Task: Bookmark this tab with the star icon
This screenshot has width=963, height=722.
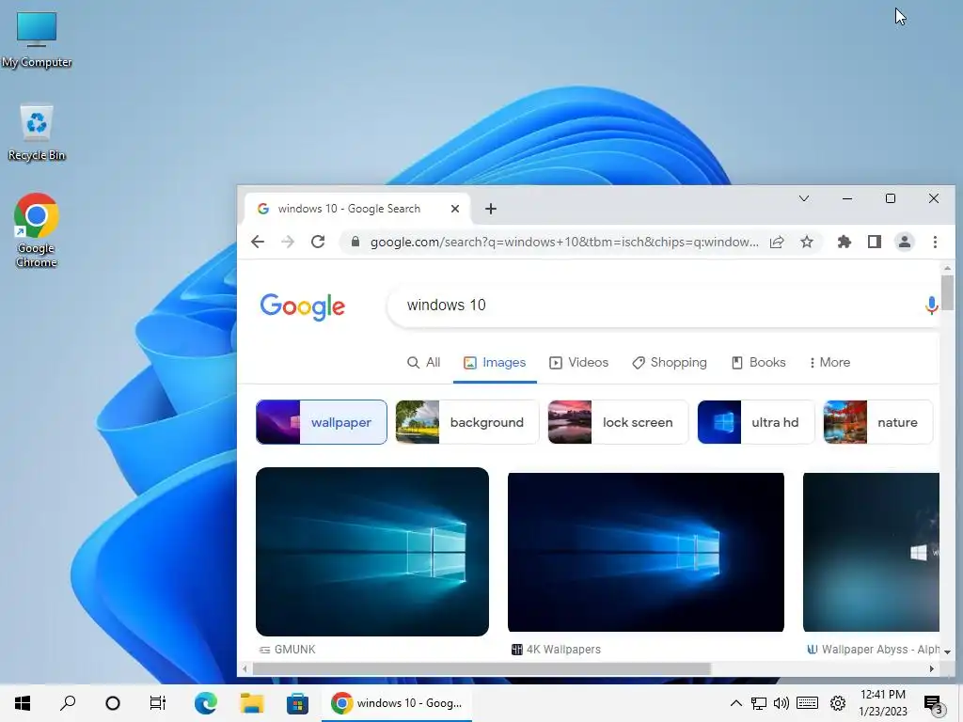Action: [807, 242]
